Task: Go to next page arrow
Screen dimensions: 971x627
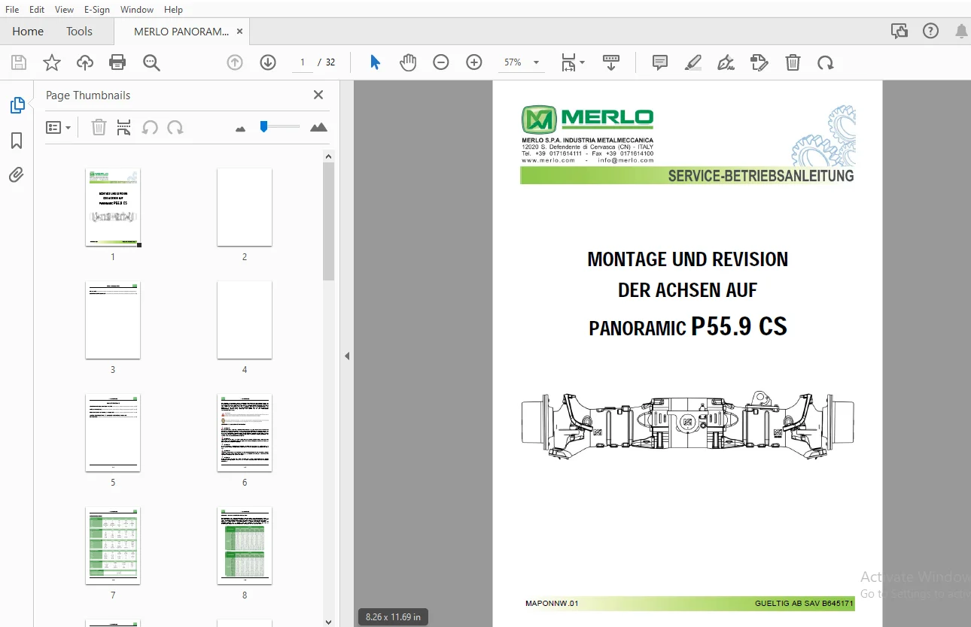Action: [x=268, y=62]
